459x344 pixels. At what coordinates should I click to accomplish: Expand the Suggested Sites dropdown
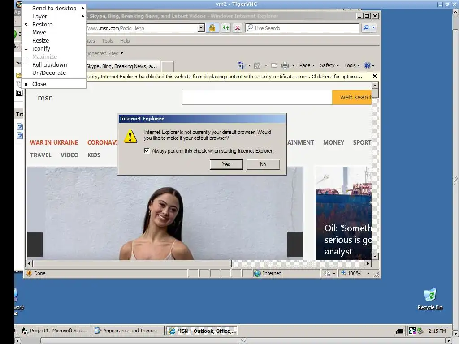122,53
